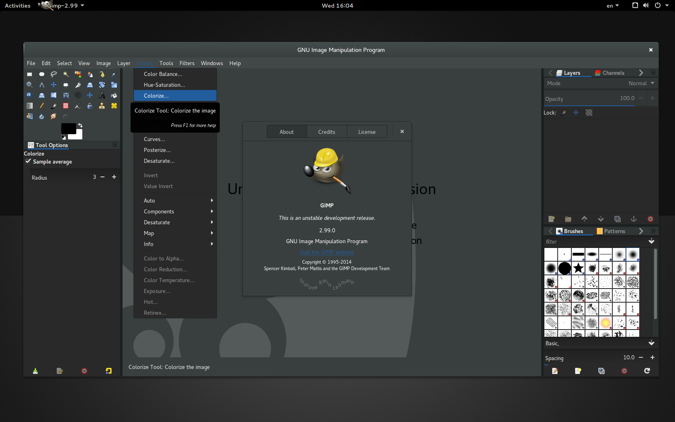675x422 pixels.
Task: Open the Filters menu
Action: tap(187, 63)
